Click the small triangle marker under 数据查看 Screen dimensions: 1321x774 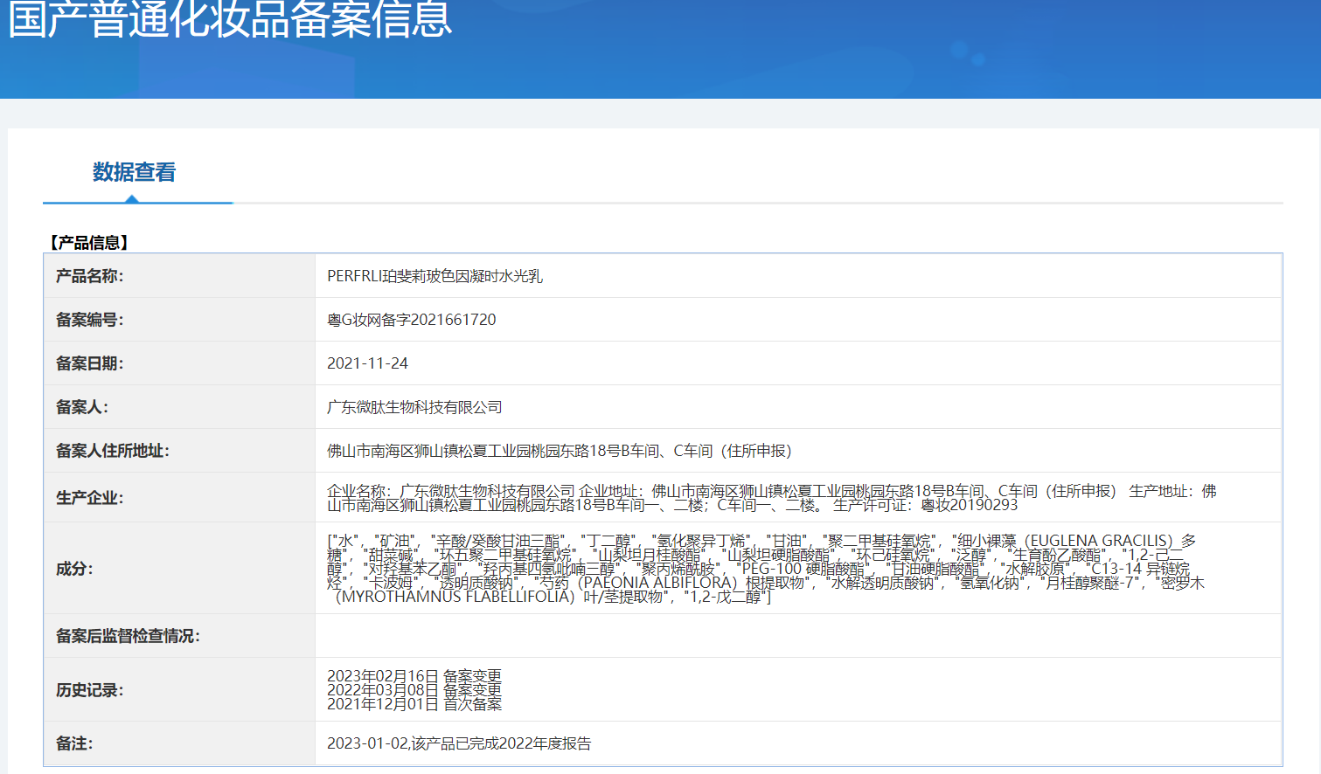(x=132, y=199)
